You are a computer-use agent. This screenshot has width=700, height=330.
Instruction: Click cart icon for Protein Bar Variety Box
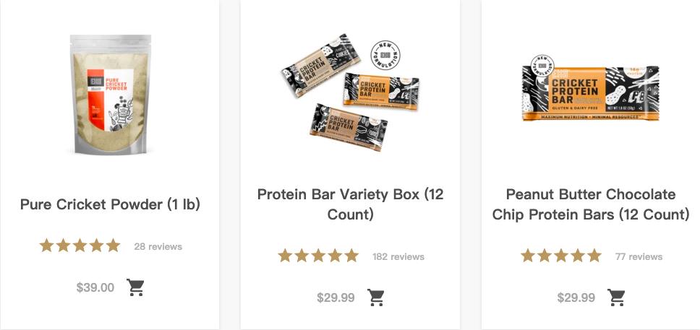(x=376, y=298)
